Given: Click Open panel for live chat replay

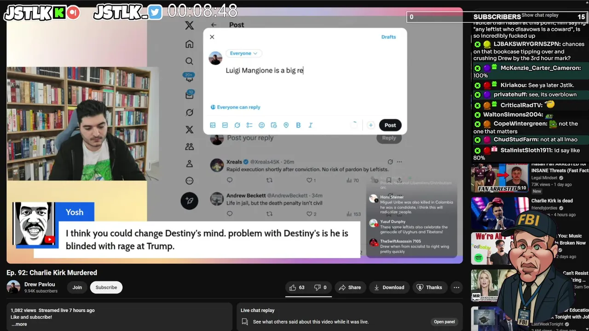Looking at the screenshot, I should coord(444,322).
